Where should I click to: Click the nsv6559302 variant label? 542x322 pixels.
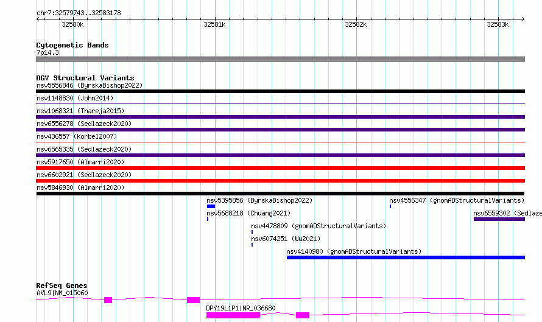tap(507, 213)
